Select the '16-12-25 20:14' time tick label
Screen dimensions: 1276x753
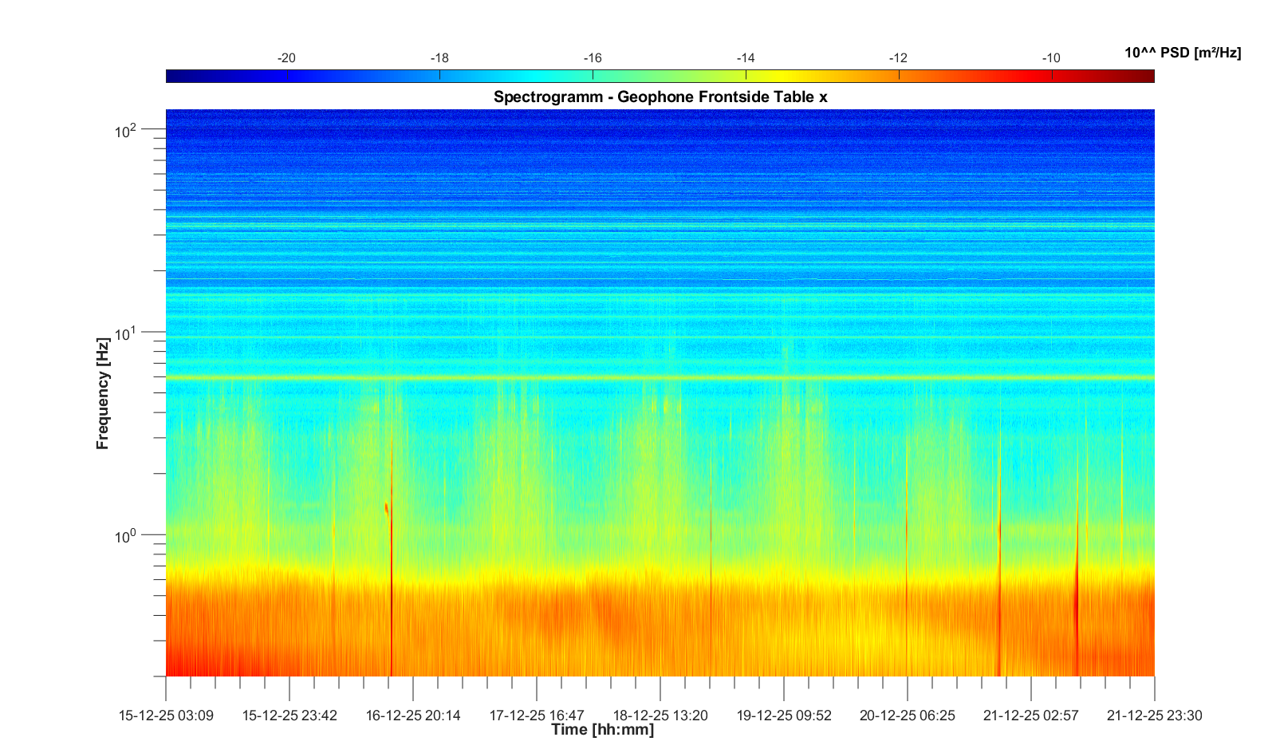coord(413,716)
